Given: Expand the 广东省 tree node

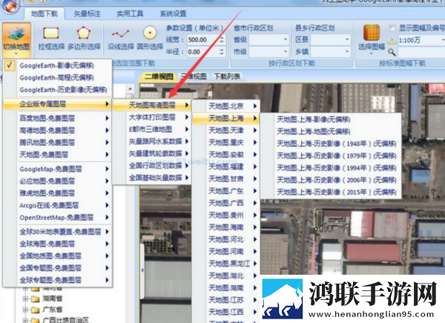Looking at the screenshot, I should 25,310.
